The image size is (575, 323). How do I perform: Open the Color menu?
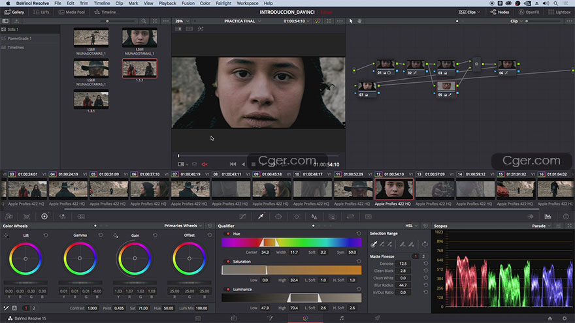tap(205, 3)
